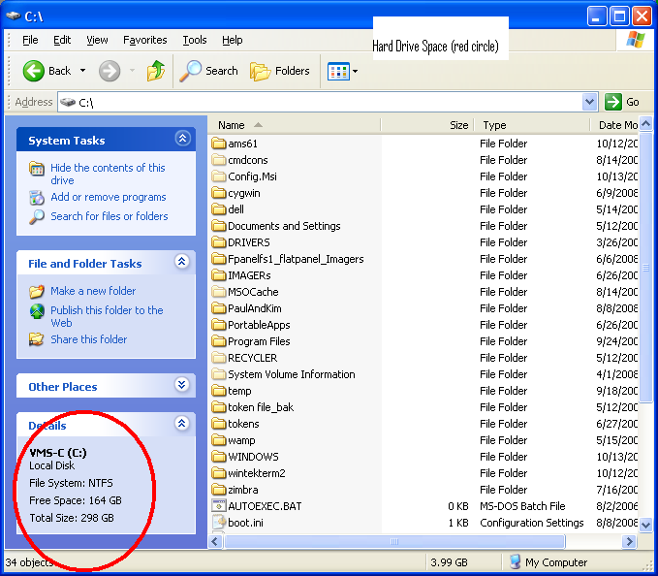The width and height of the screenshot is (658, 576).
Task: Open the Back history dropdown arrow
Action: [82, 71]
